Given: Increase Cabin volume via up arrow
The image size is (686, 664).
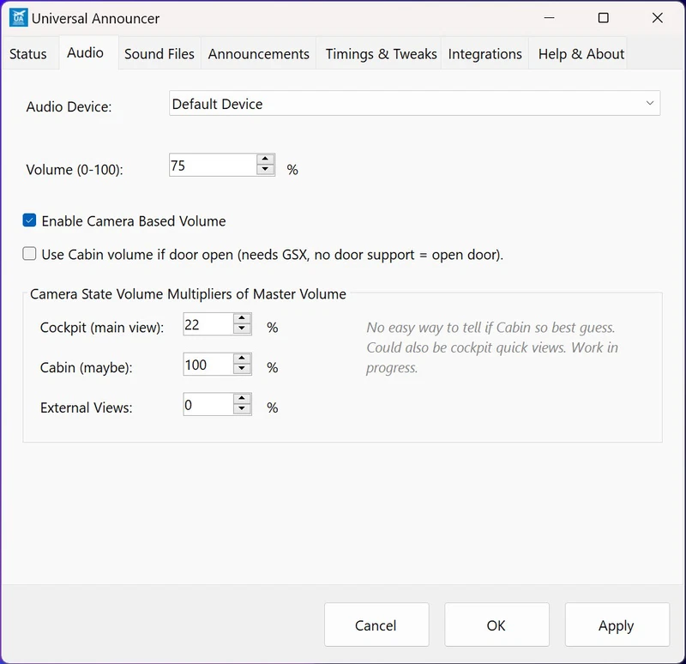Looking at the screenshot, I should (x=241, y=359).
